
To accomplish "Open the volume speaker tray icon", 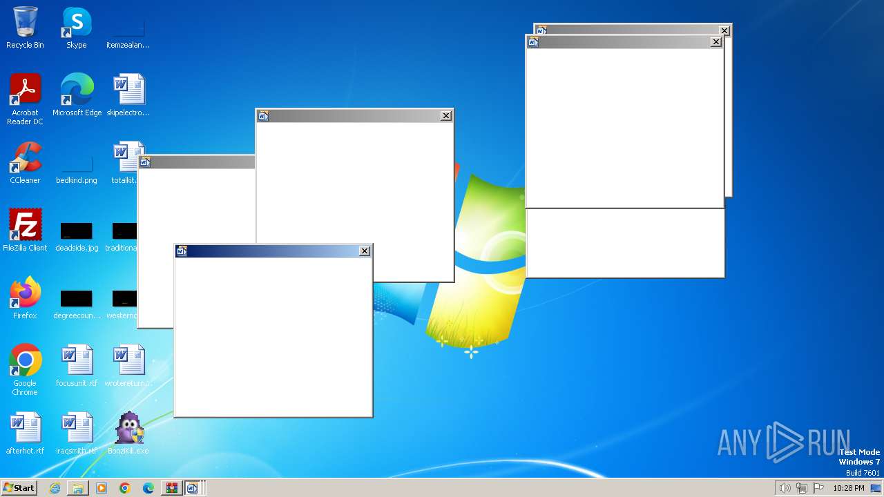I will click(785, 488).
